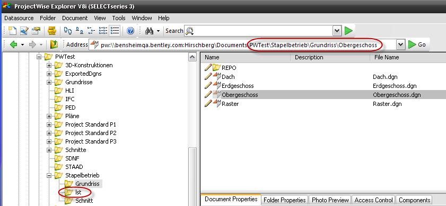
Task: Open the binoculars search dropdown arrow
Action: [x=158, y=31]
